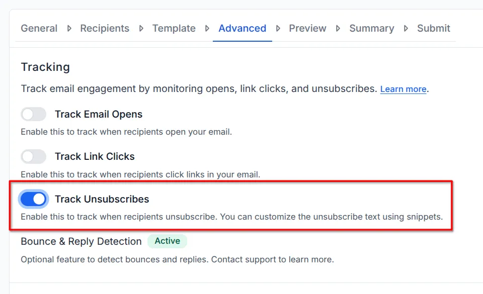
Task: Click the chevron after Template step
Action: coord(208,29)
